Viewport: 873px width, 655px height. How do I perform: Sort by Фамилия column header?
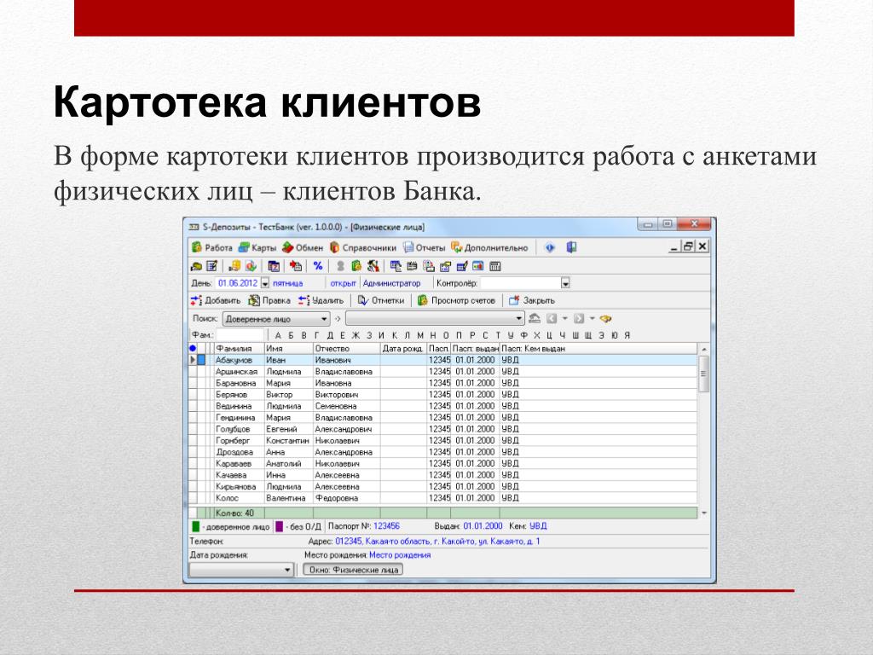pos(239,349)
